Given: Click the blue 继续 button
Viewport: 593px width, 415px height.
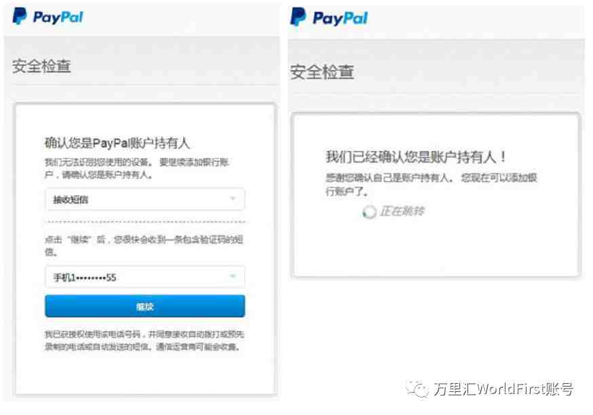Looking at the screenshot, I should click(x=145, y=306).
